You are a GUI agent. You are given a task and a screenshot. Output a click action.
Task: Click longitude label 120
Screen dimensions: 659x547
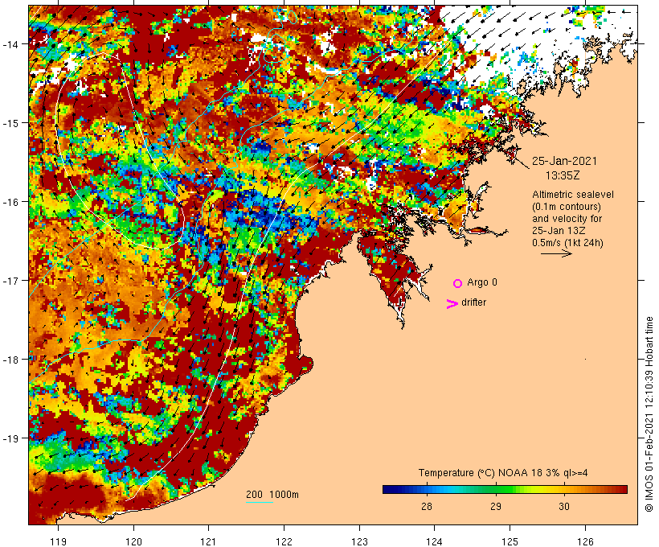[x=133, y=541]
